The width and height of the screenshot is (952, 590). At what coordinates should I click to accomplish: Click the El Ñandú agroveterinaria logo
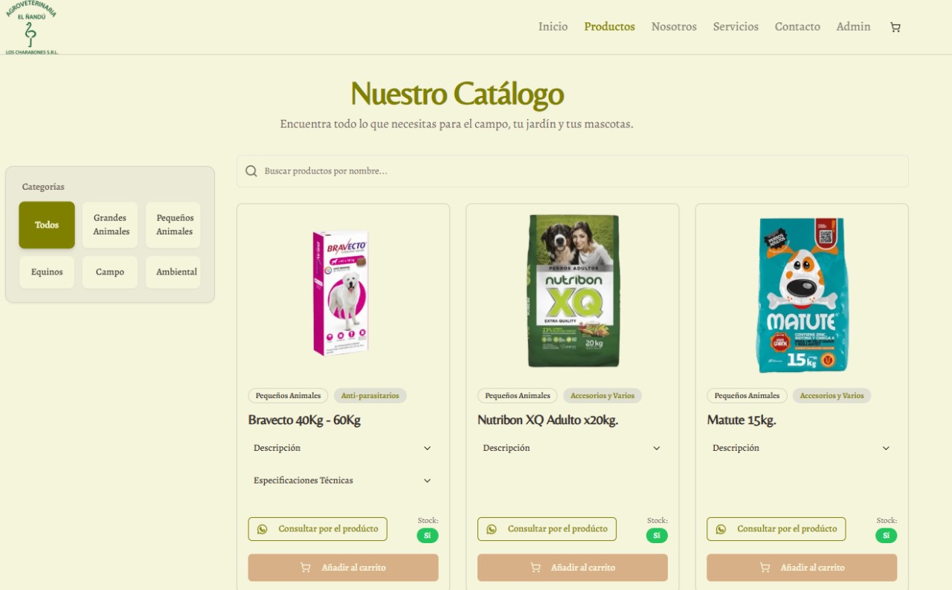(31, 27)
